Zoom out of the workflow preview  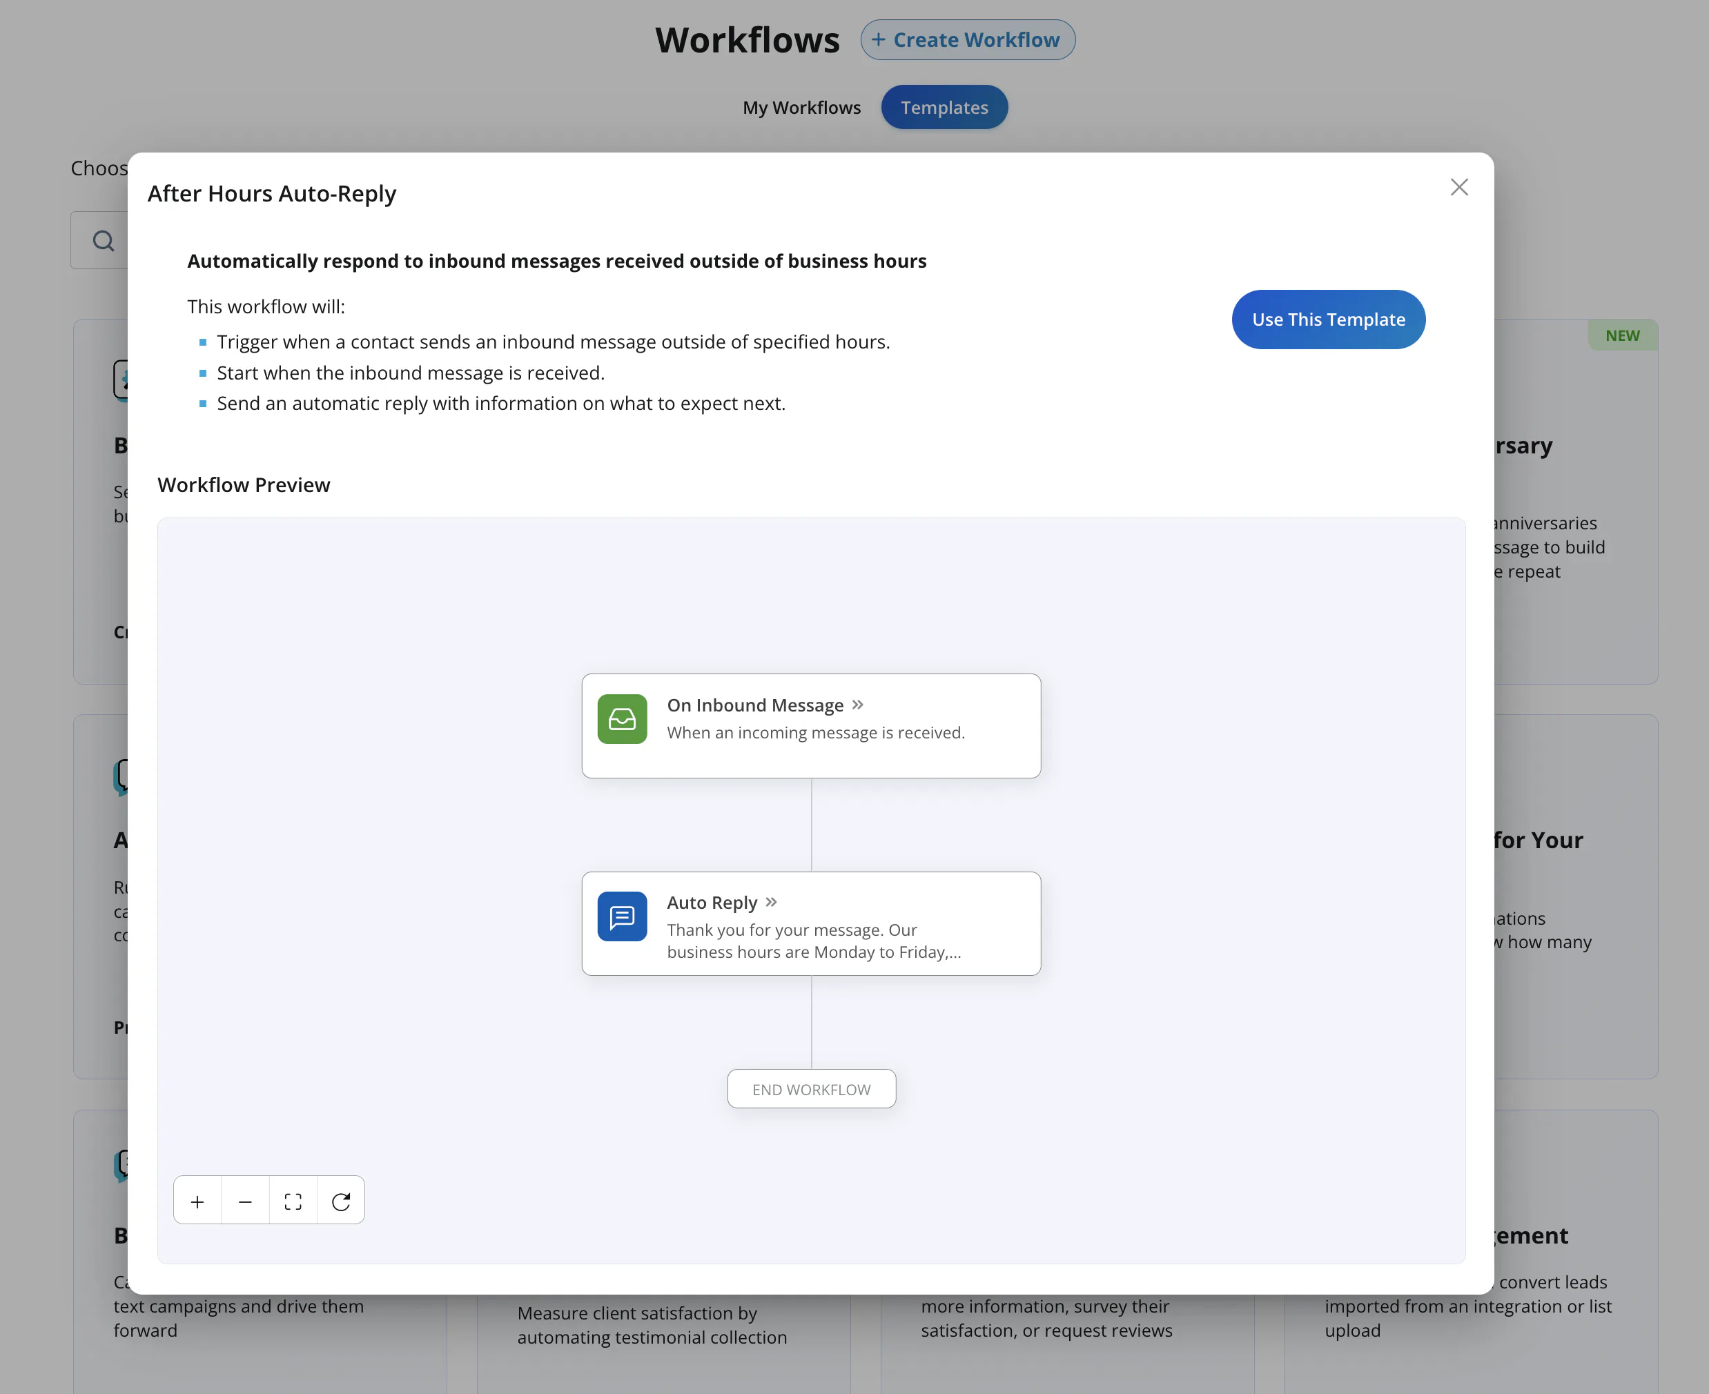[245, 1201]
